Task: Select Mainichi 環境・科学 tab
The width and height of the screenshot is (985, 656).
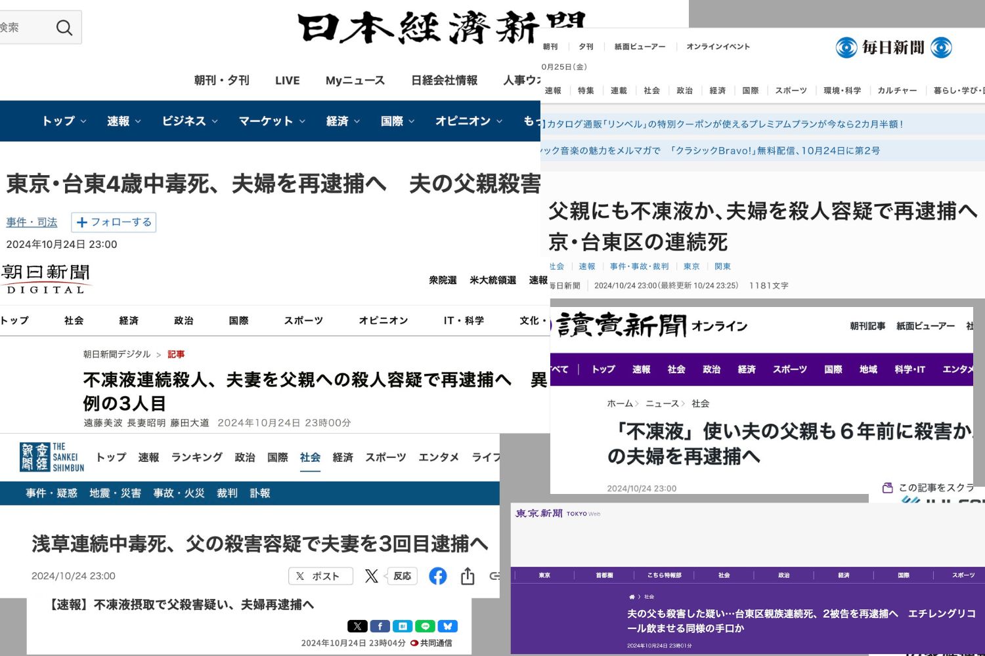Action: click(x=843, y=91)
